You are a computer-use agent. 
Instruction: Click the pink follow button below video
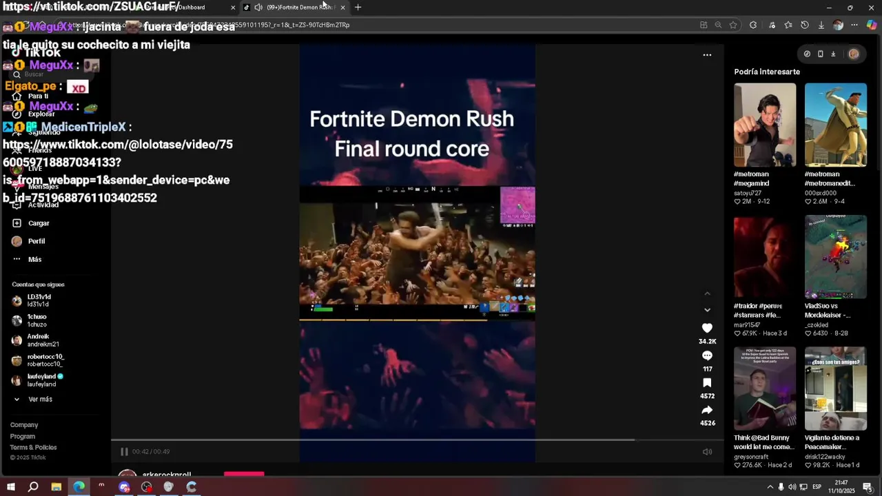click(244, 474)
